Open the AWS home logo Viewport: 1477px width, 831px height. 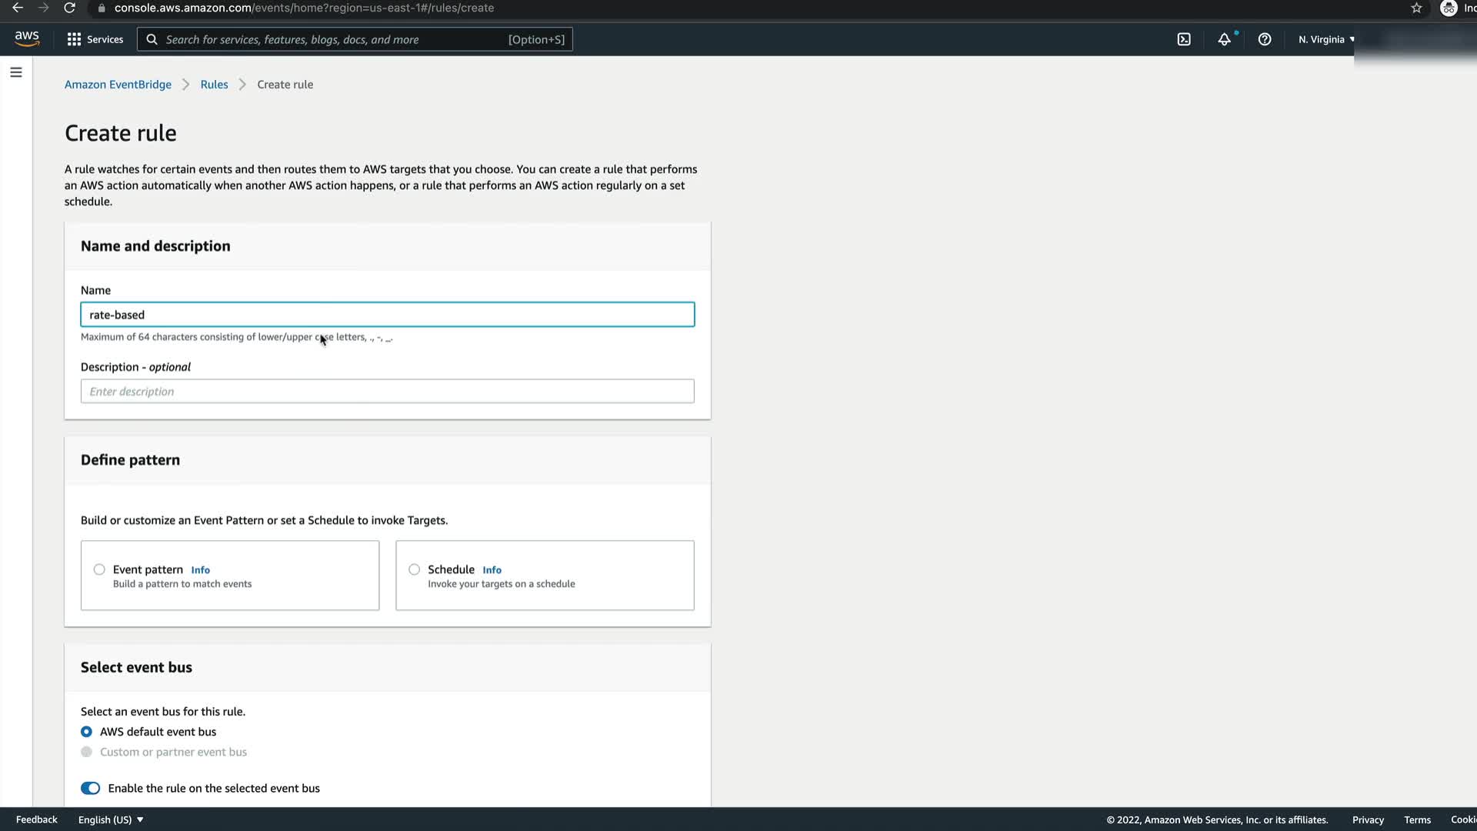pyautogui.click(x=27, y=38)
